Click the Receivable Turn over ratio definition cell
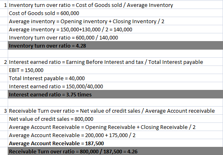 [115, 111]
